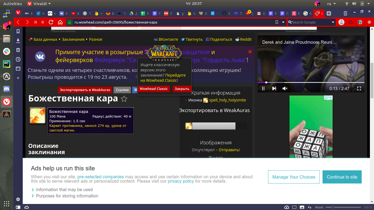Switch to the PDF tab
374x210 pixels.
pos(168,13)
